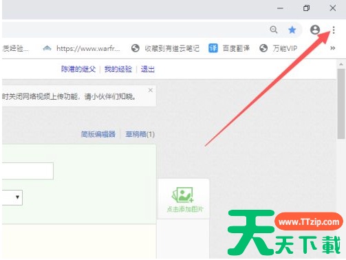Image resolution: width=346 pixels, height=260 pixels.
Task: Switch to 简版编辑器
Action: (x=98, y=134)
